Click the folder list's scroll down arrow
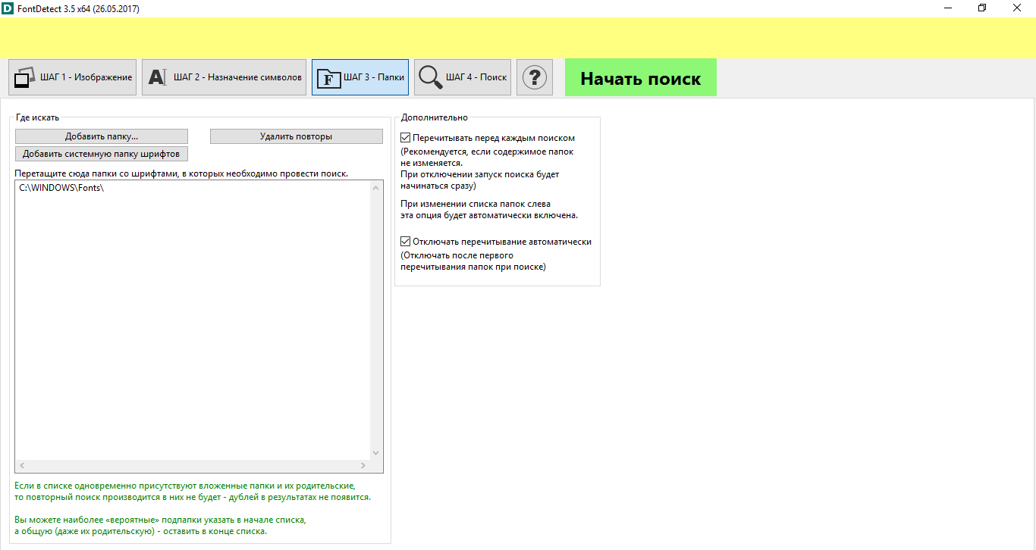This screenshot has height=550, width=1036. pyautogui.click(x=376, y=453)
